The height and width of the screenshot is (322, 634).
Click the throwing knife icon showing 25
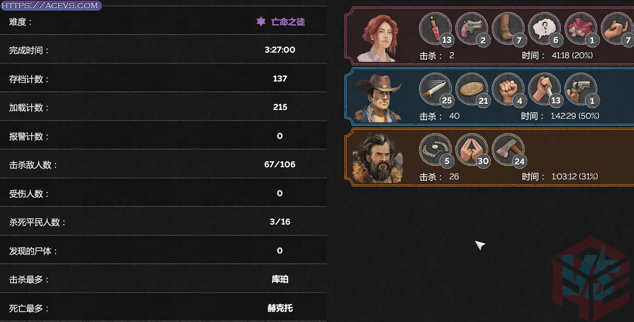pyautogui.click(x=435, y=89)
